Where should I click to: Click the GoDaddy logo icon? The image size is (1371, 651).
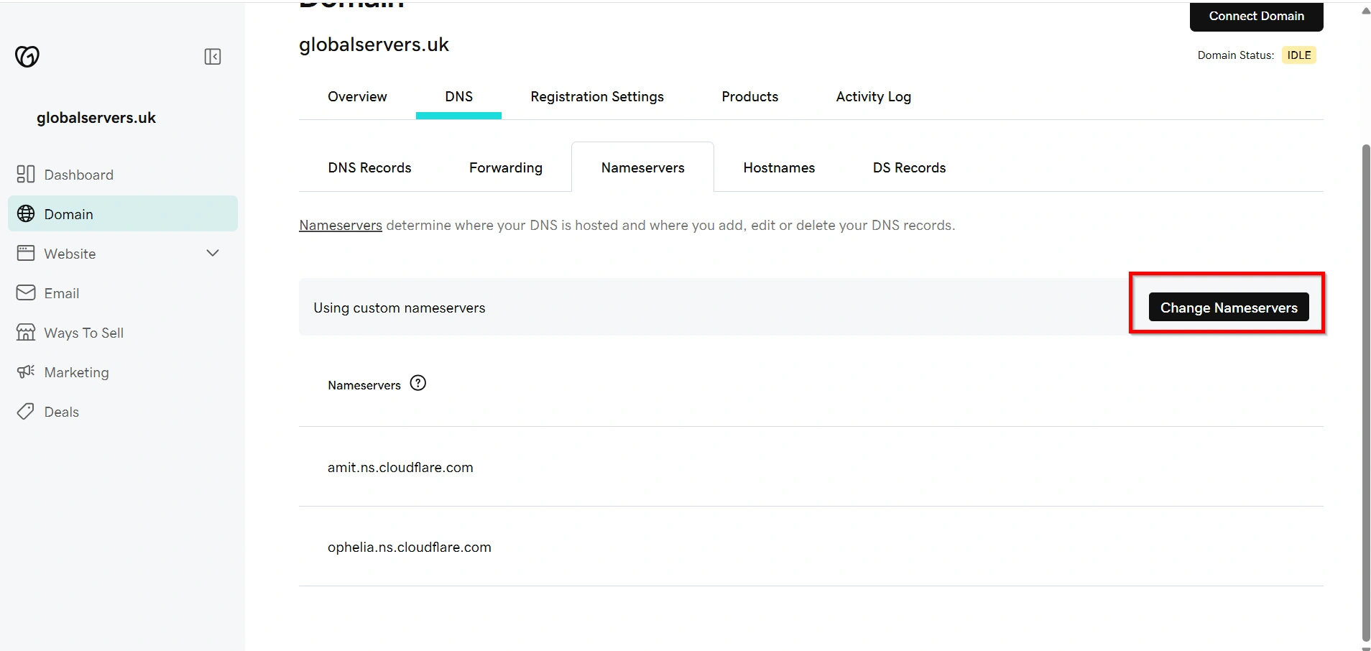(x=27, y=56)
